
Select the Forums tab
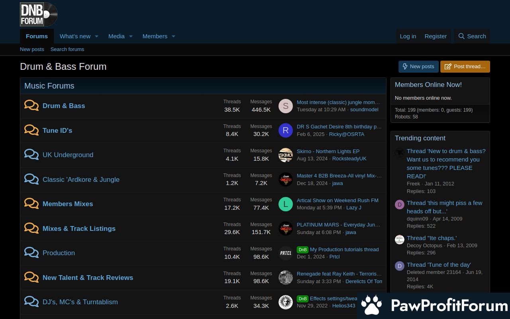point(37,36)
